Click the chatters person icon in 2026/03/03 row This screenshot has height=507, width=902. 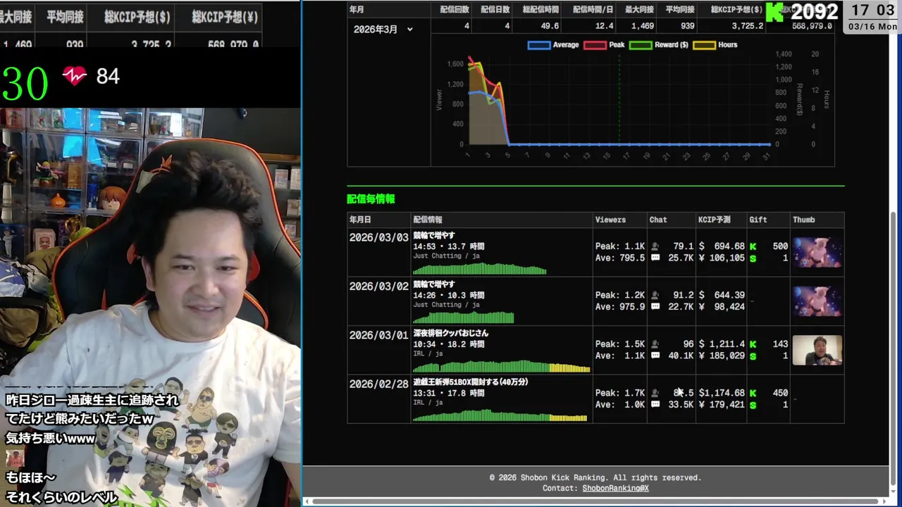click(655, 246)
